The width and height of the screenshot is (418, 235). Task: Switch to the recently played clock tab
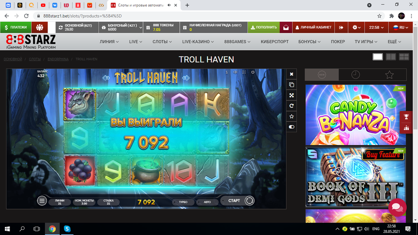pyautogui.click(x=355, y=75)
